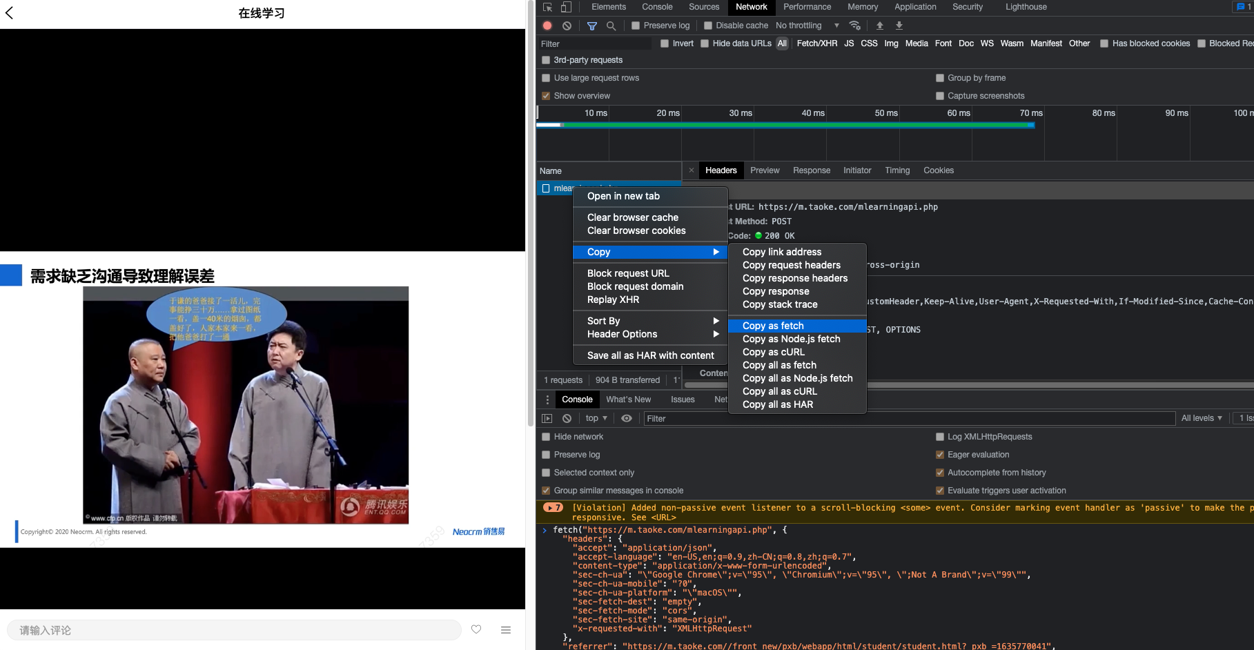Select Open in new tab
Image resolution: width=1254 pixels, height=650 pixels.
tap(650, 196)
